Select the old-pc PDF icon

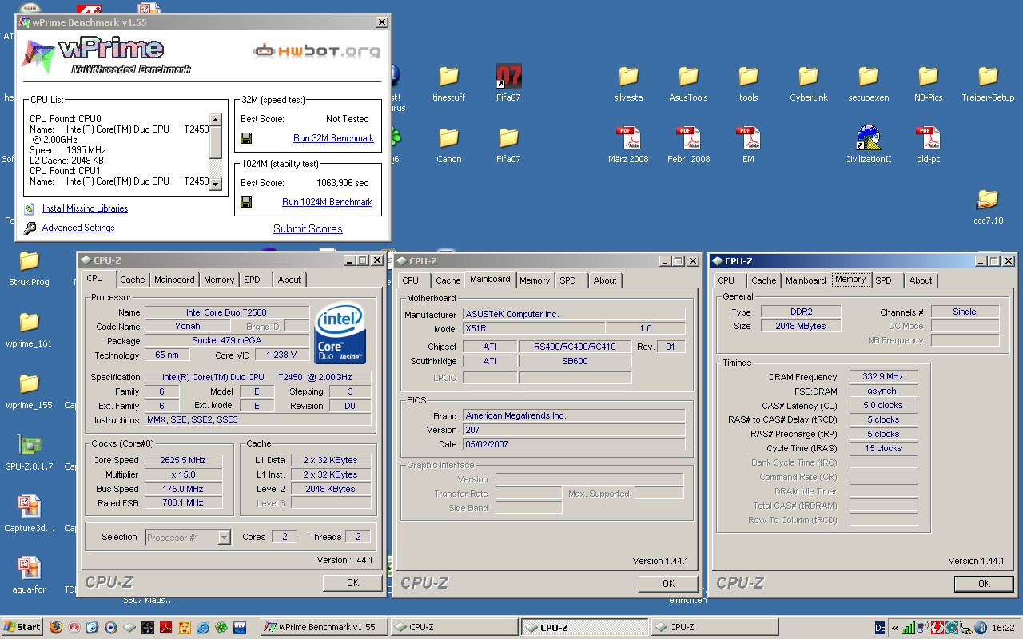(x=928, y=145)
